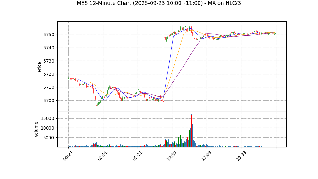Image resolution: width=318 pixels, height=179 pixels.
Task: Click the 6750 price axis label
Action: (49, 35)
